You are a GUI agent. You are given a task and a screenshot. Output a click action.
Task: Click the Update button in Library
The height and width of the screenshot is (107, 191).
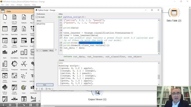(x=45, y=51)
